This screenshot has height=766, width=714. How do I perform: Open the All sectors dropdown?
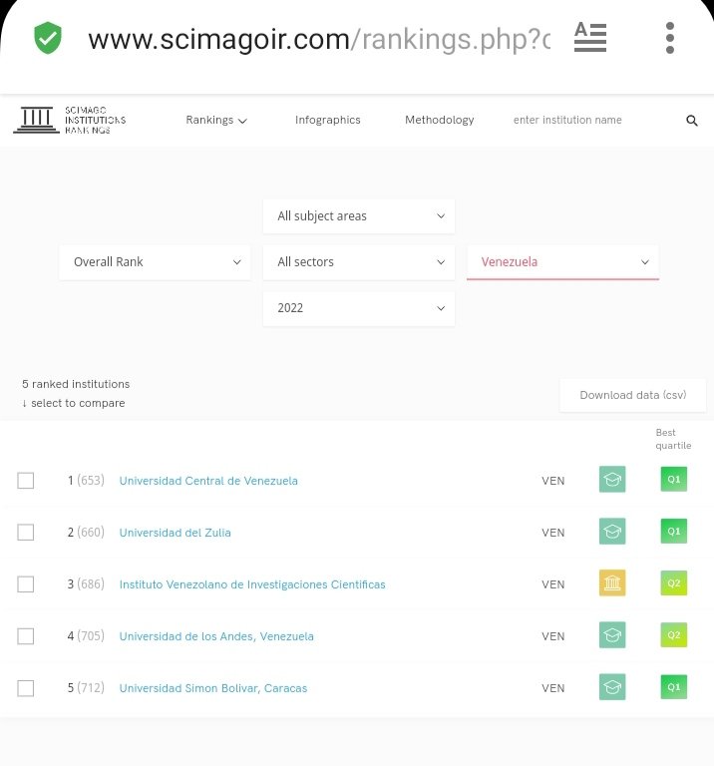(358, 262)
